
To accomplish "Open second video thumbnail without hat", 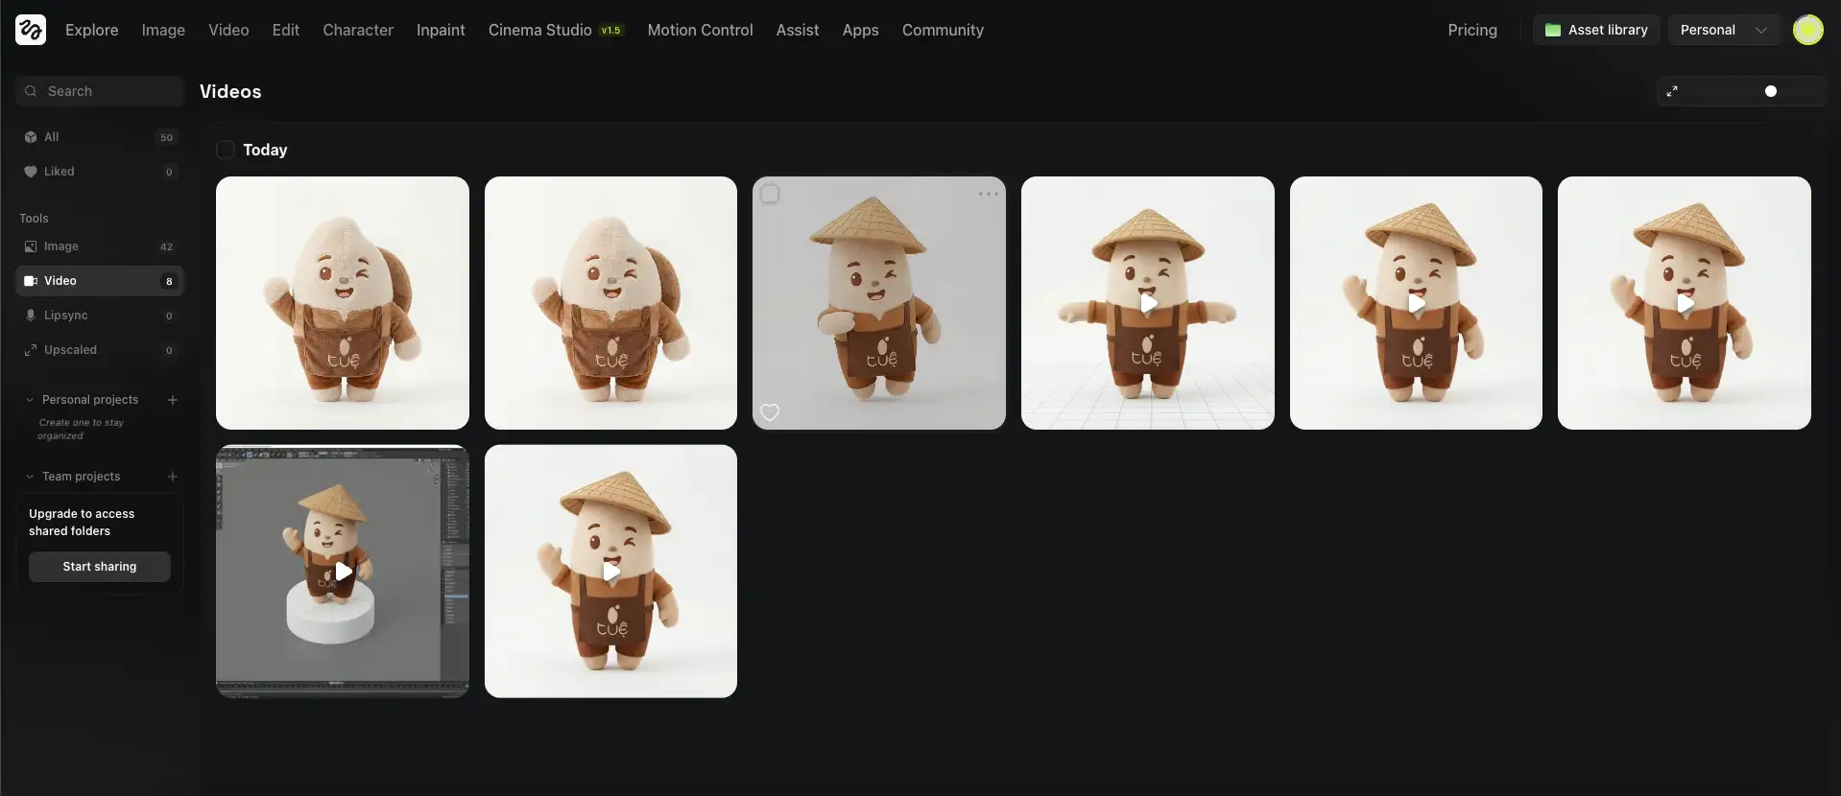I will (610, 303).
